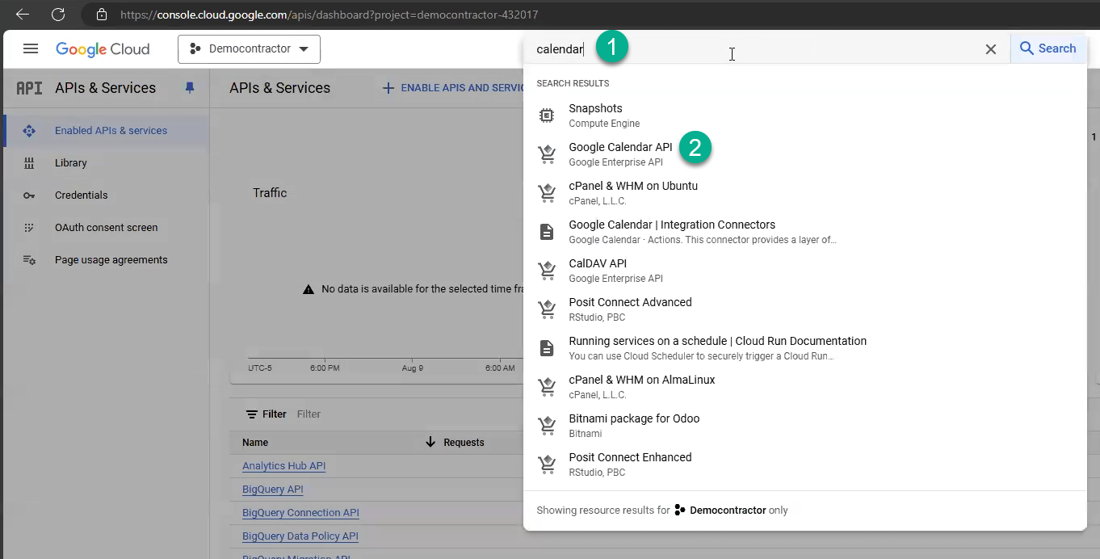Click the Integration Connectors document icon
The height and width of the screenshot is (559, 1100).
click(547, 232)
